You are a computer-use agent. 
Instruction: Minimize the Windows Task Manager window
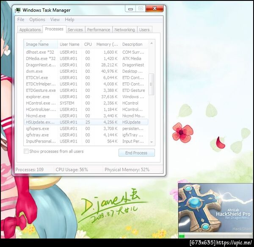pos(130,9)
